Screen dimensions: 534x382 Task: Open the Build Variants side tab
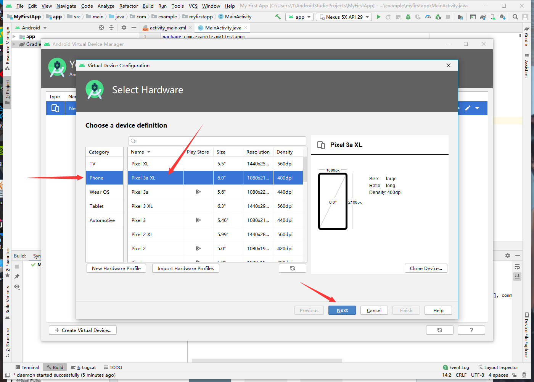[x=8, y=303]
